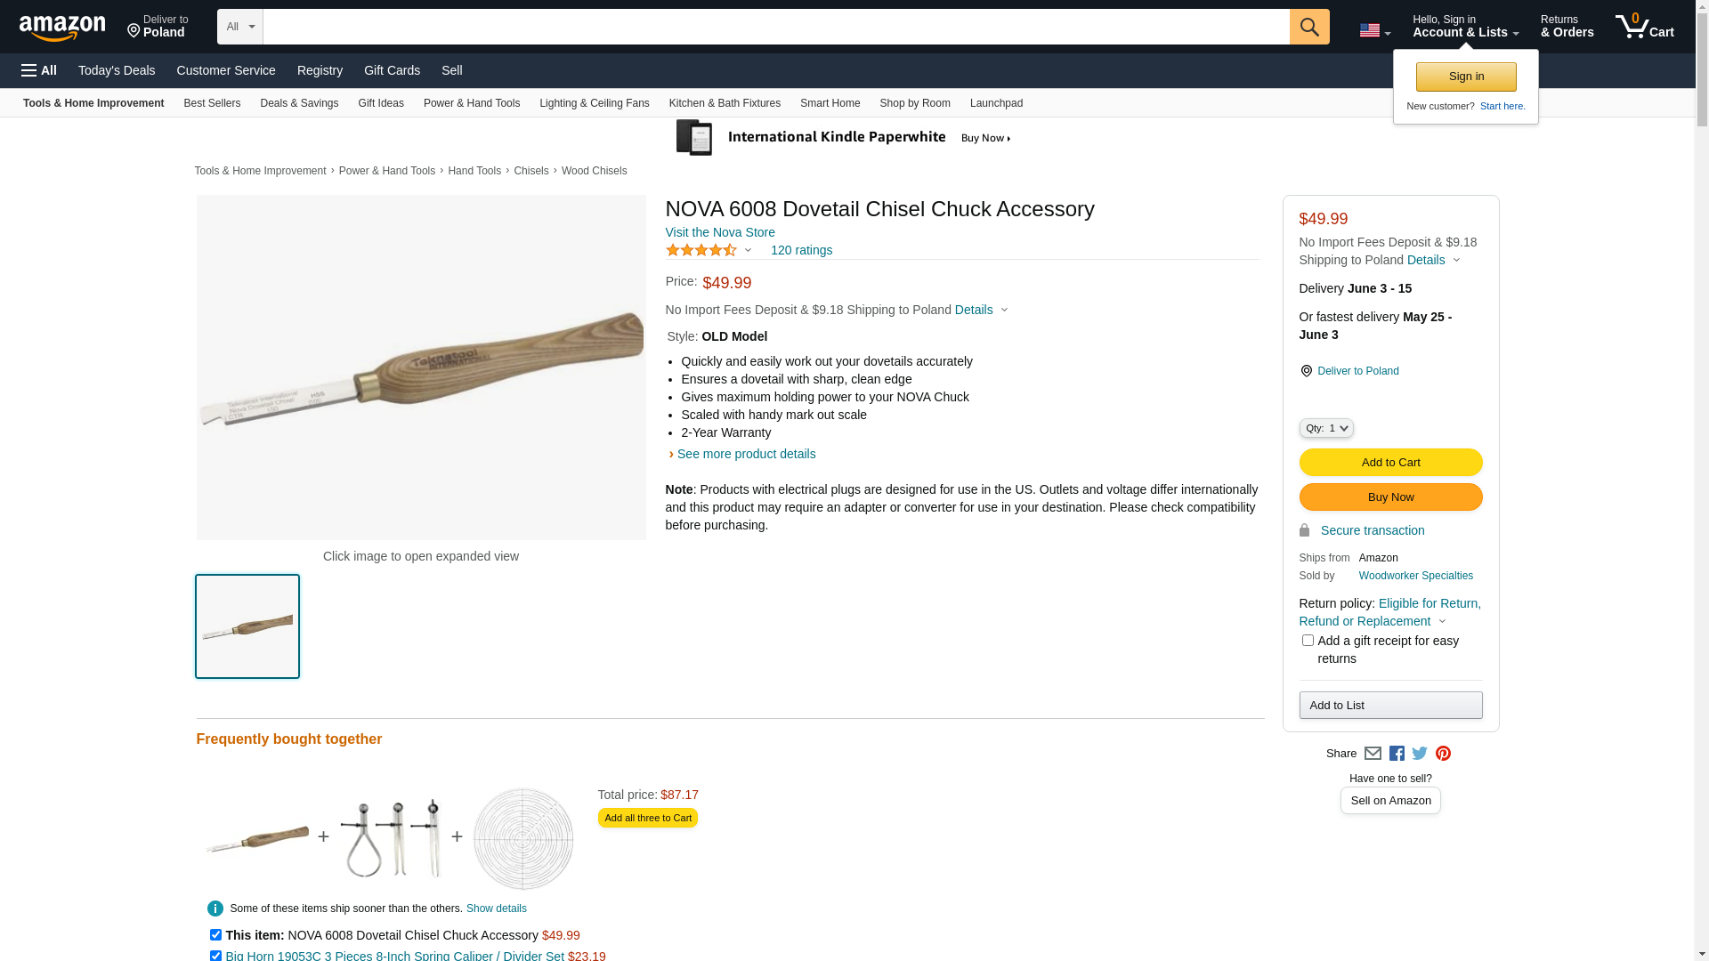Viewport: 1709px width, 961px height.
Task: Open the country flag language selector
Action: coord(1374,30)
